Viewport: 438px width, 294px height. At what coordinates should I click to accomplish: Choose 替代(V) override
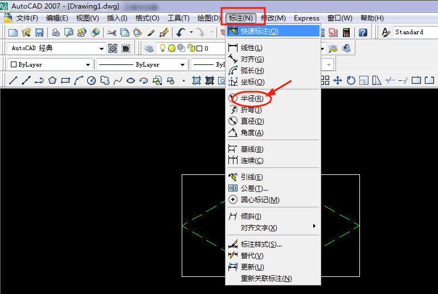(x=273, y=255)
